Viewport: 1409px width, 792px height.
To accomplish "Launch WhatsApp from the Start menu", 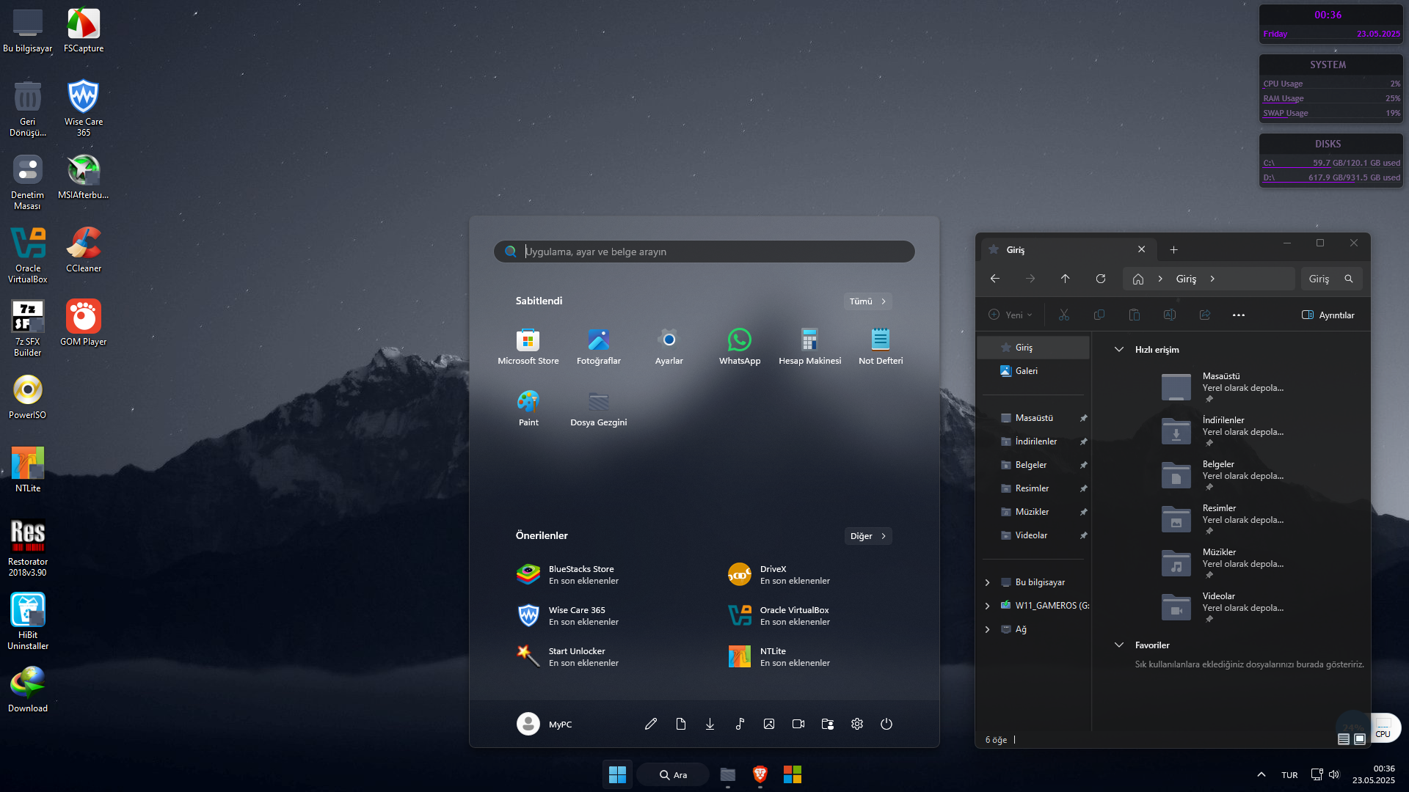I will 739,347.
